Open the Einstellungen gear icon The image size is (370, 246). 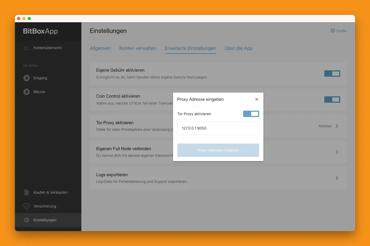tap(26, 220)
